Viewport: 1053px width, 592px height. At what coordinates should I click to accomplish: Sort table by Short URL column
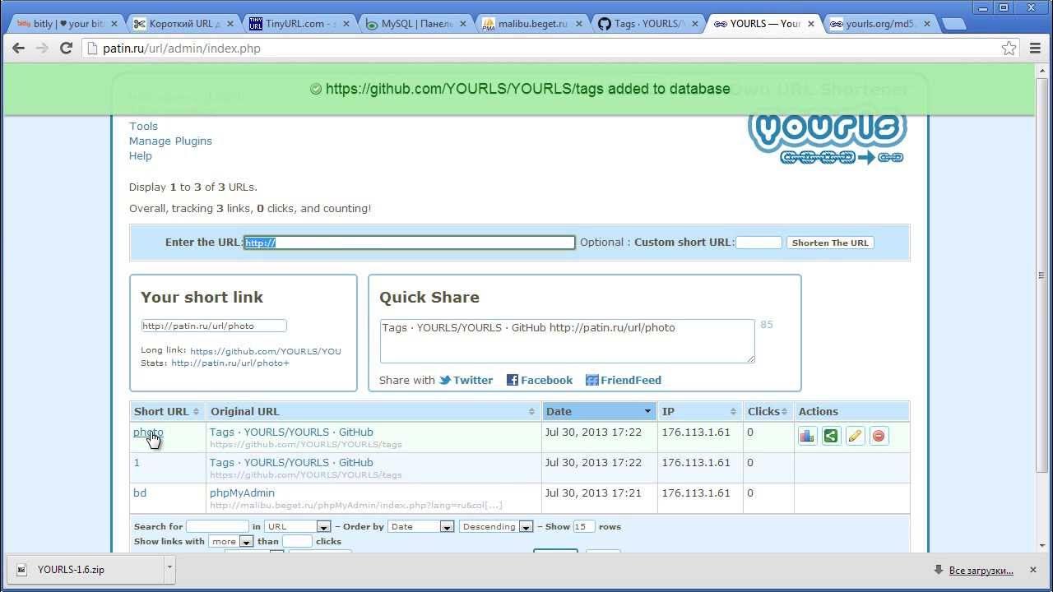pyautogui.click(x=167, y=411)
